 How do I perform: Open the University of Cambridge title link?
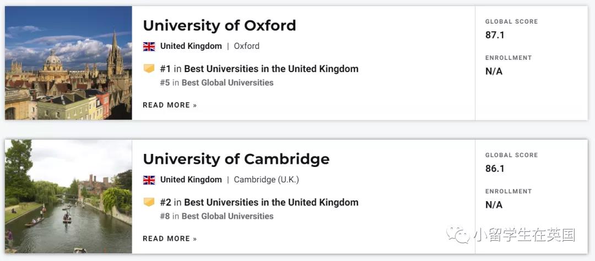pos(236,159)
